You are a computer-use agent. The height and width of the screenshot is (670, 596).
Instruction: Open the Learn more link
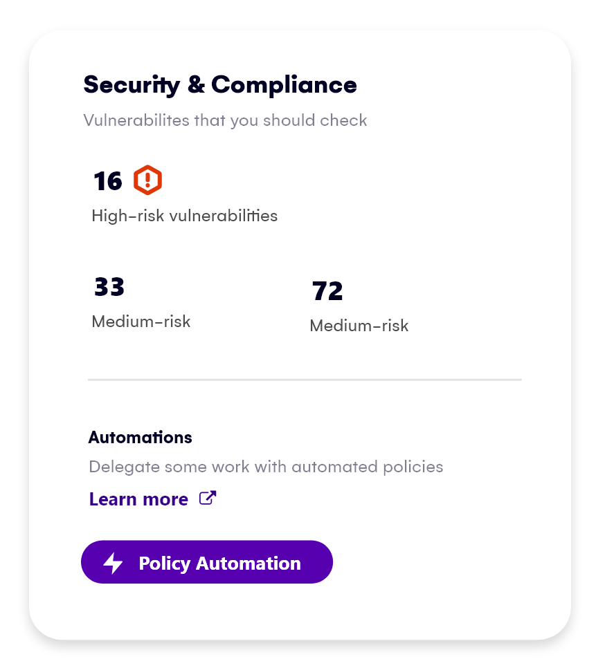pyautogui.click(x=138, y=499)
